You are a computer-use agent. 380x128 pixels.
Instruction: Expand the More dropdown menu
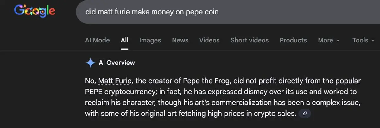click(329, 40)
